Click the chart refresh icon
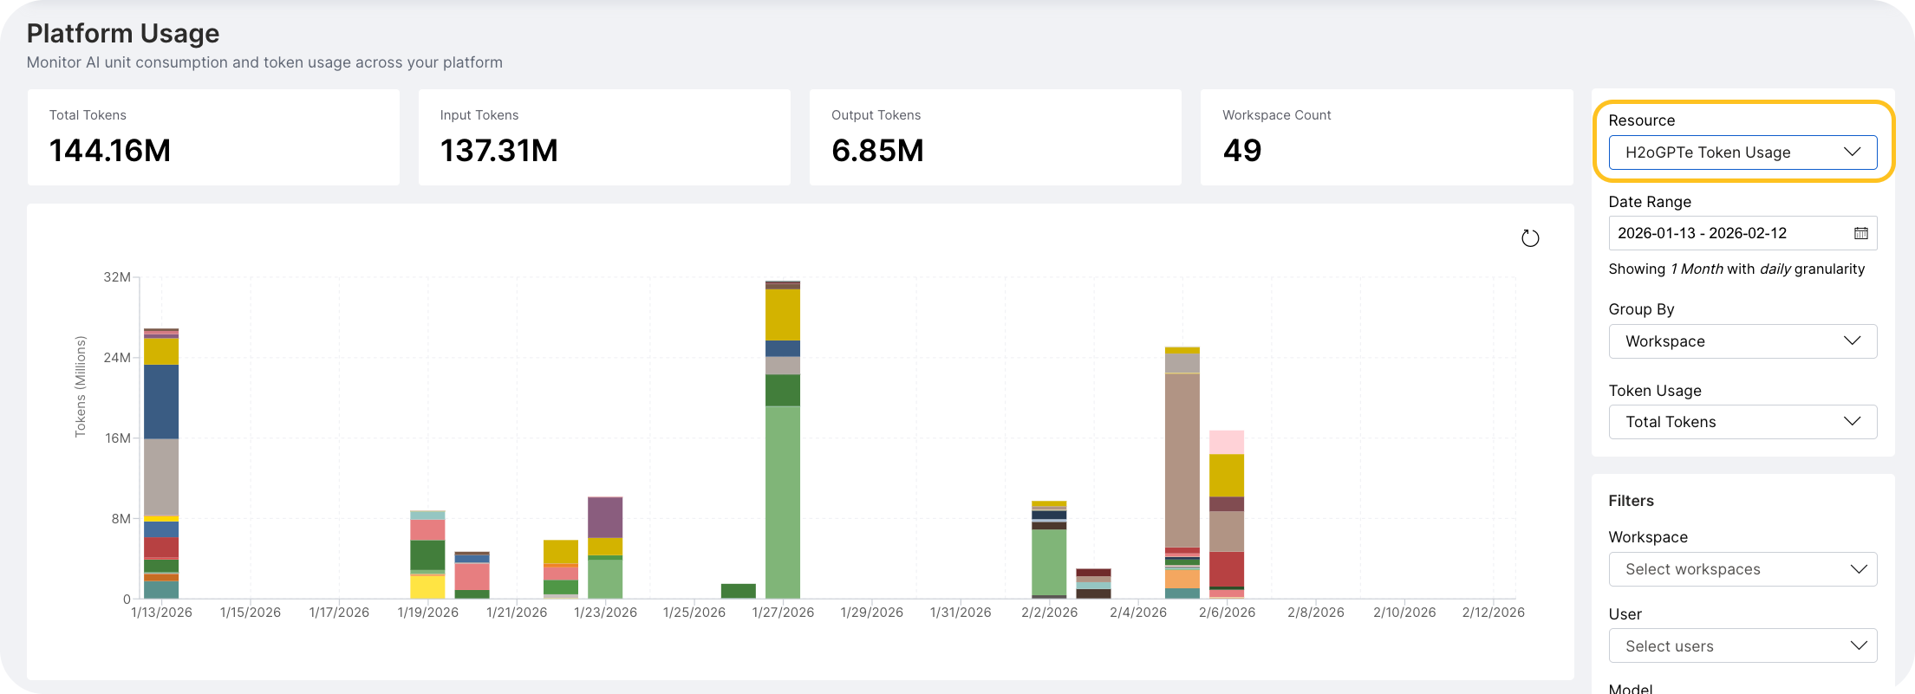Image resolution: width=1915 pixels, height=694 pixels. (1530, 238)
